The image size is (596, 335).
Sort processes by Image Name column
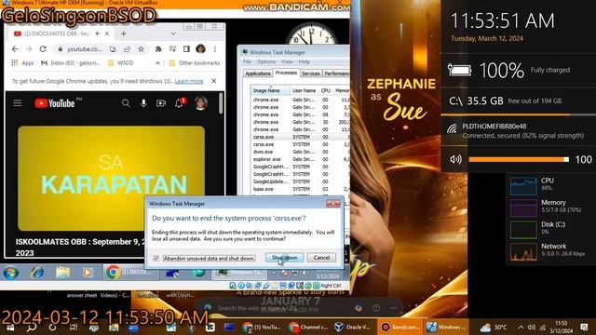[270, 90]
